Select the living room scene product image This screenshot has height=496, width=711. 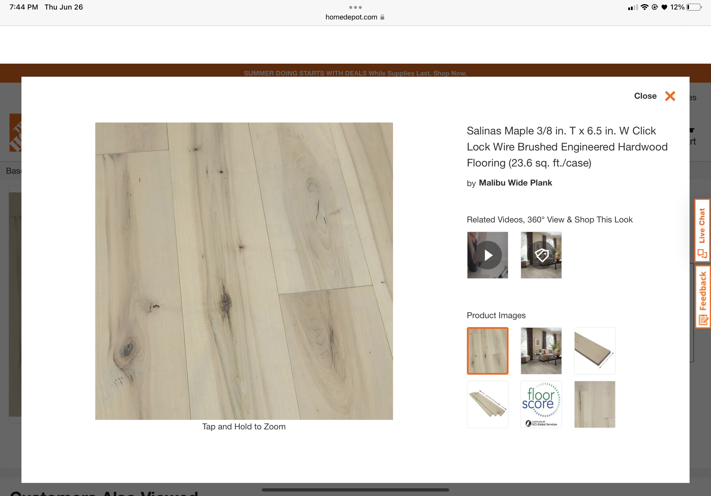(541, 351)
